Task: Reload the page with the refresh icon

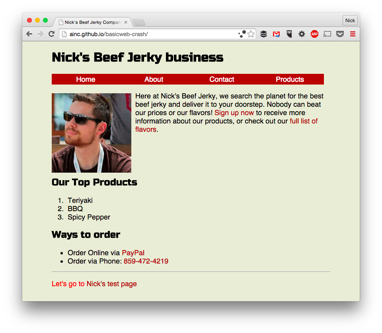Action: pyautogui.click(x=51, y=34)
